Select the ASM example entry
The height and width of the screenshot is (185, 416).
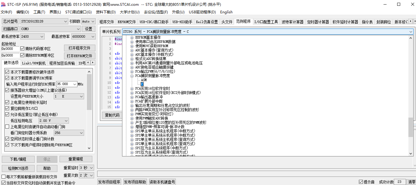tap(144, 80)
